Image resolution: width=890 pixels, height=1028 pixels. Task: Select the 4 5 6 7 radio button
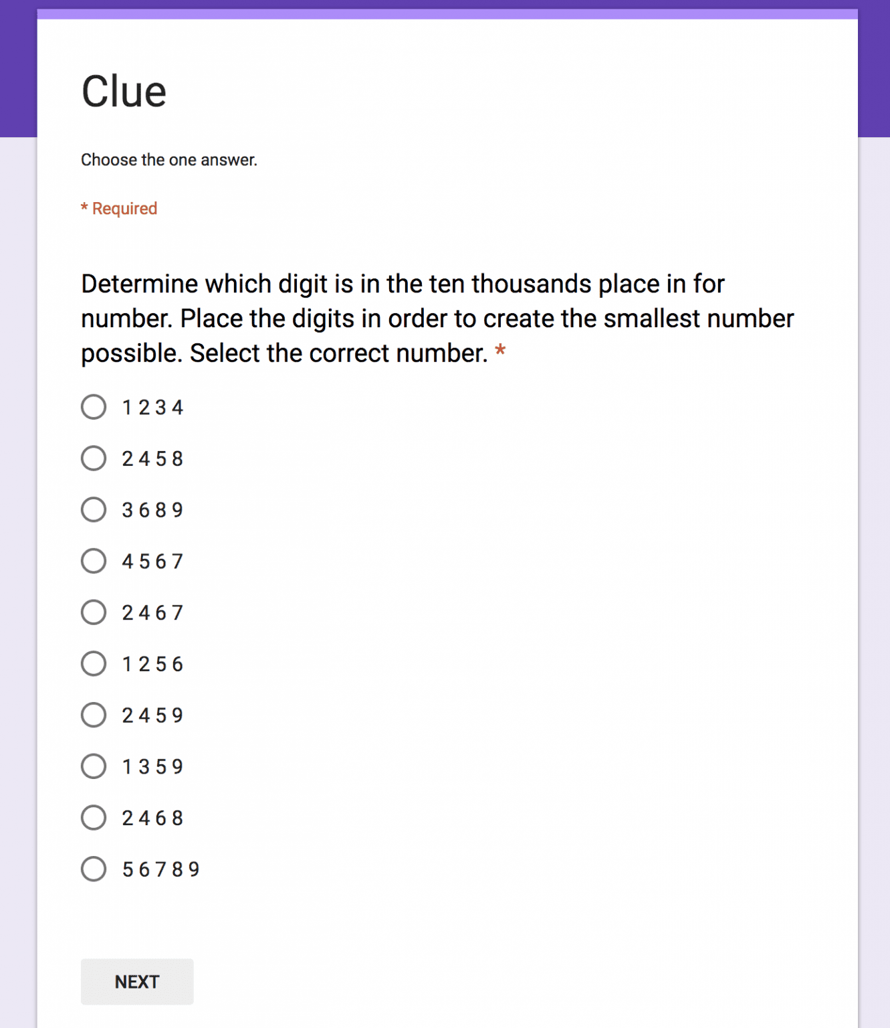click(x=94, y=561)
